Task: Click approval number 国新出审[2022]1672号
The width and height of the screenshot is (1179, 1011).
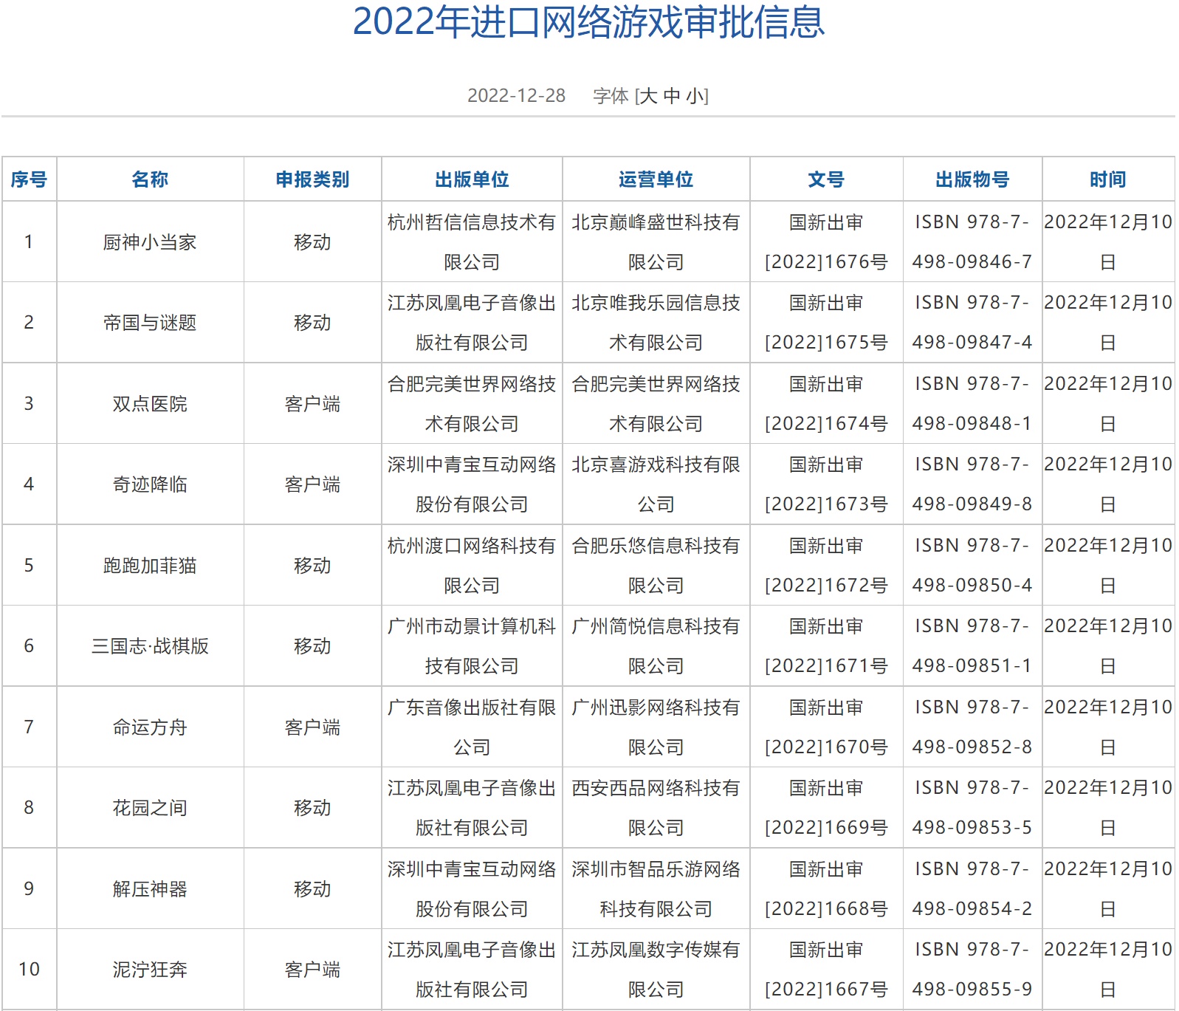Action: point(826,566)
